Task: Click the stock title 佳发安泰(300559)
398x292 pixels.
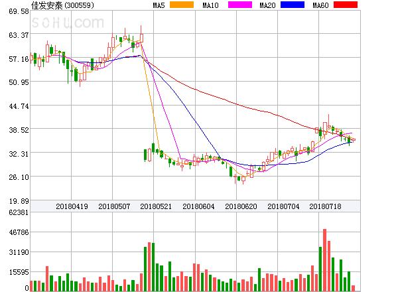Action: (x=62, y=5)
